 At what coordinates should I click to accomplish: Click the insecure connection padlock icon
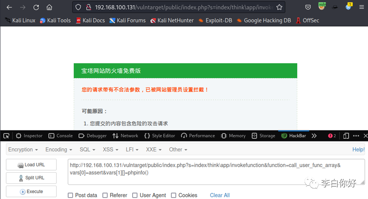pos(88,7)
